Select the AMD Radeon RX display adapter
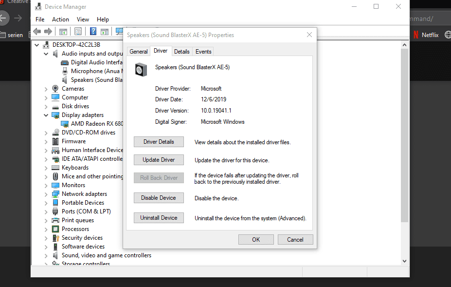Viewport: 451px width, 287px height. click(x=97, y=124)
